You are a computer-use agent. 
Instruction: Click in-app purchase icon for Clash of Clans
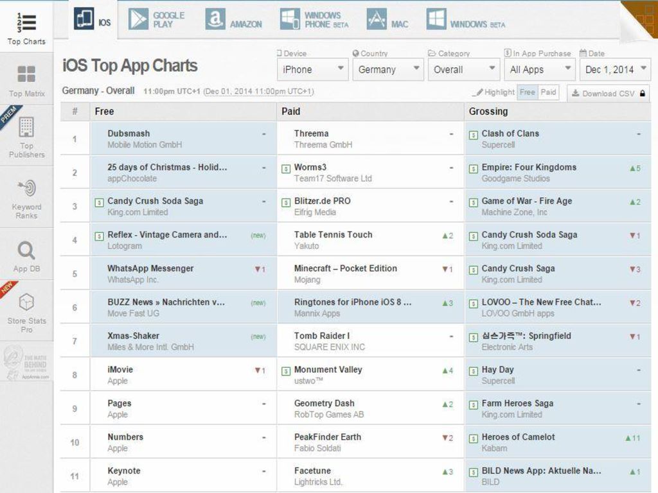click(x=474, y=135)
